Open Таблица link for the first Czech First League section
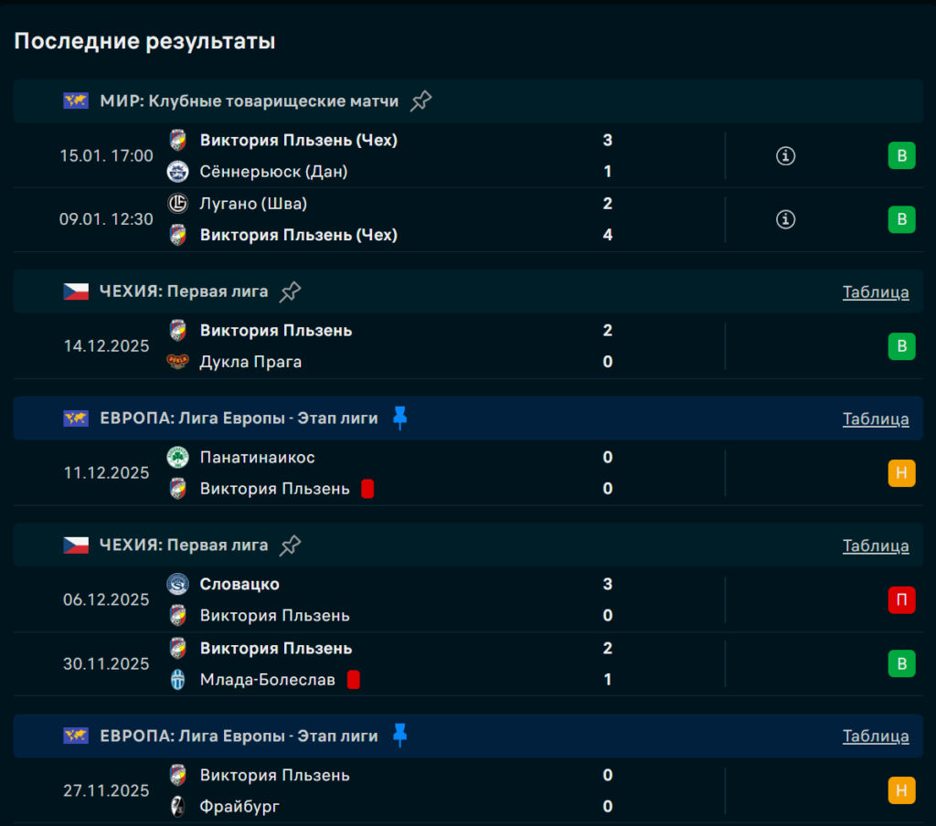The image size is (936, 826). [876, 292]
